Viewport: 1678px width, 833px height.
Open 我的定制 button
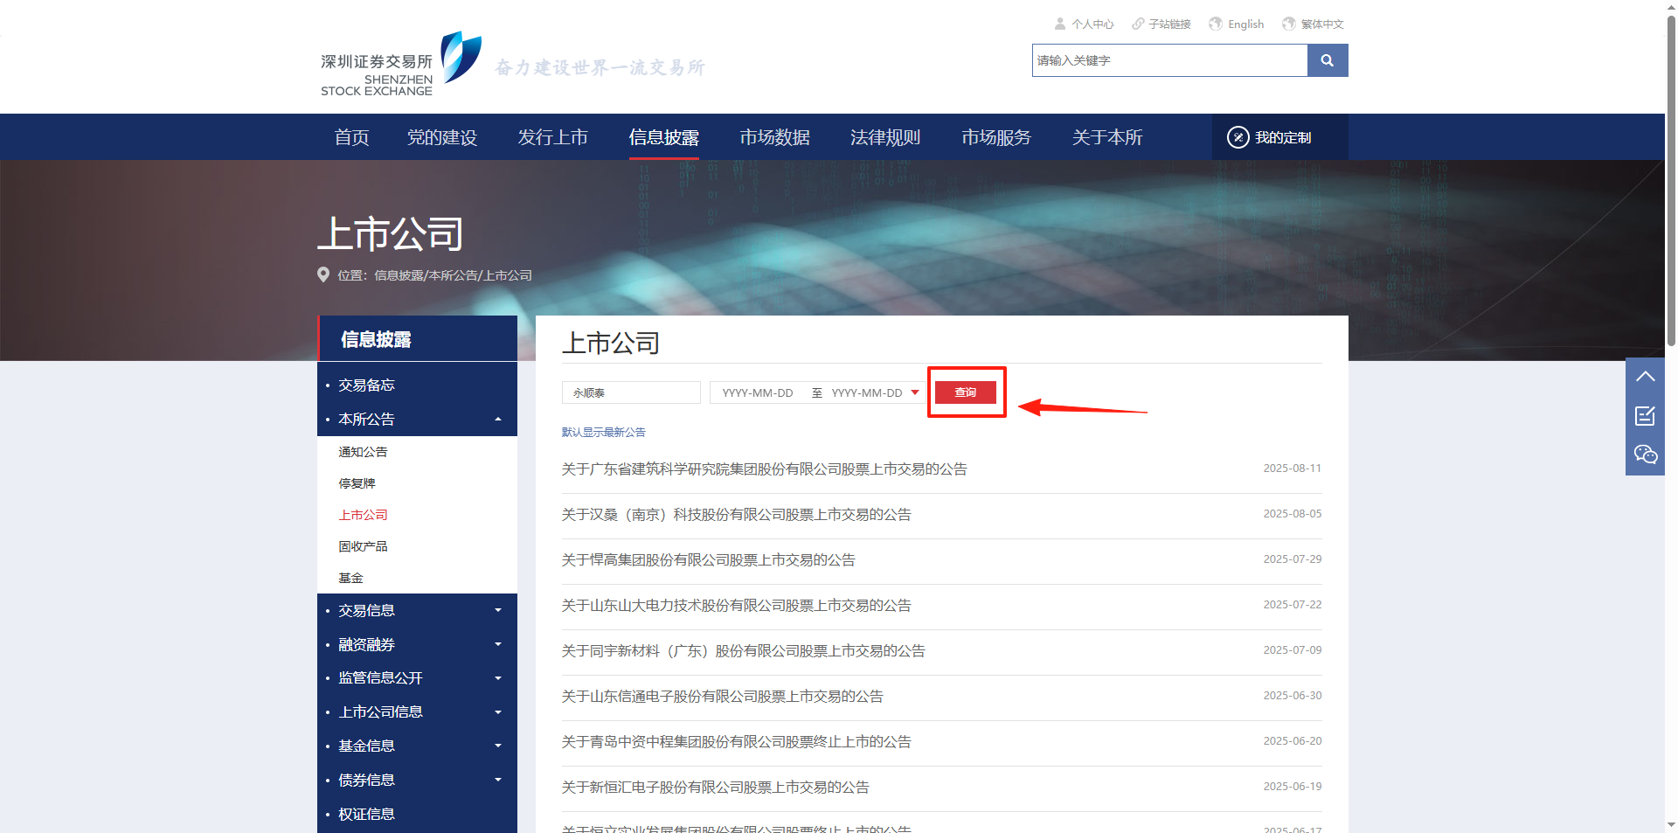tap(1279, 137)
